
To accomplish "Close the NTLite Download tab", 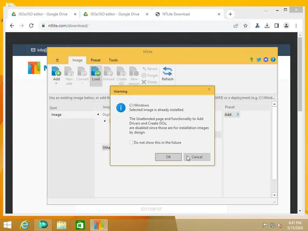I will pos(219,14).
